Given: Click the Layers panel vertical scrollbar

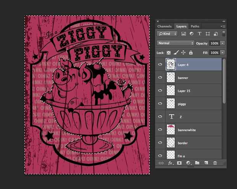Looking at the screenshot, I should coord(224,81).
